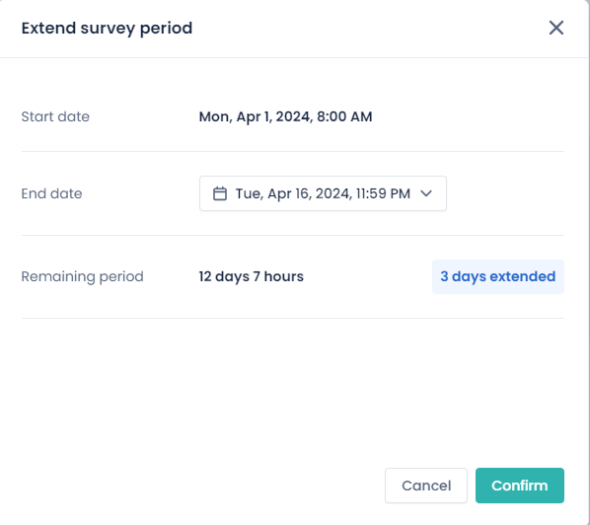The height and width of the screenshot is (525, 590).
Task: Close the Extend survey period dialog
Action: coord(556,28)
